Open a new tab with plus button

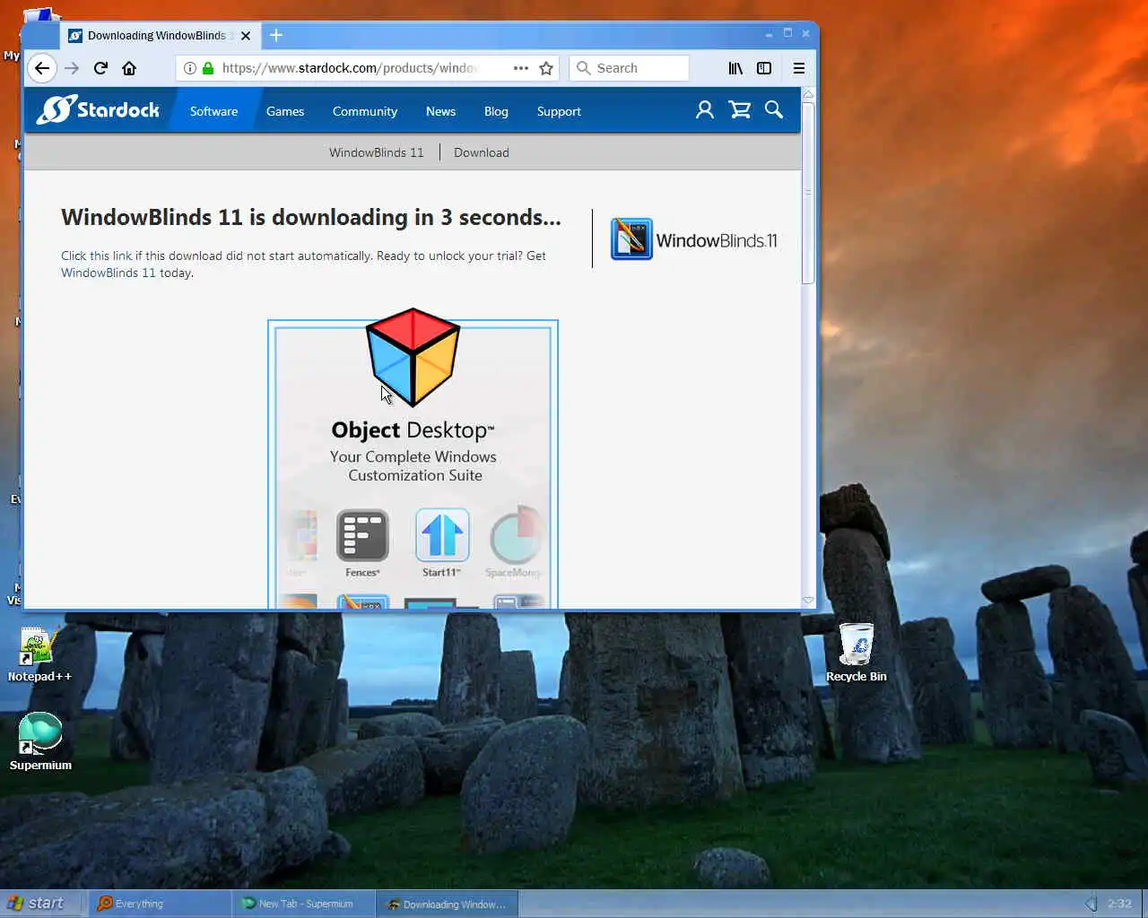coord(276,35)
